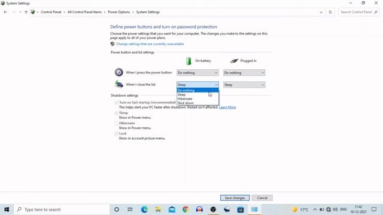Toggle Lock show in account picture checkbox
Viewport: 383px width, 215px height.
pos(117,134)
